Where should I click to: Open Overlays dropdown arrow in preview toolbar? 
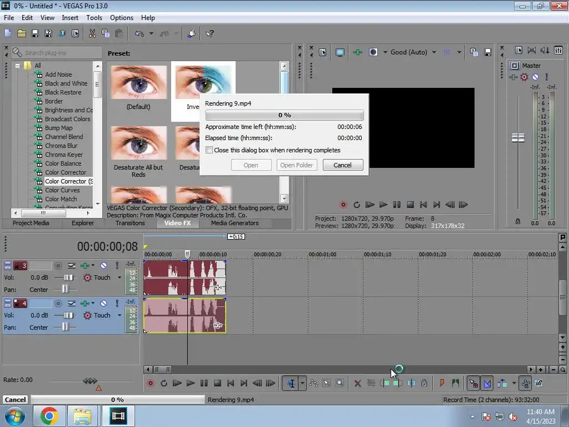(x=459, y=52)
